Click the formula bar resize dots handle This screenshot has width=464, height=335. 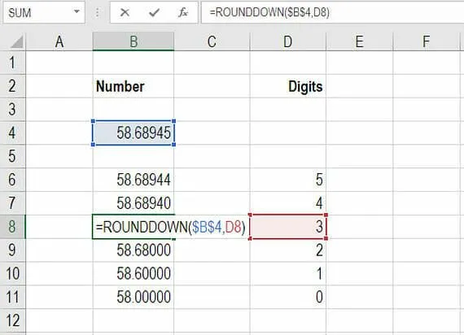coord(97,12)
